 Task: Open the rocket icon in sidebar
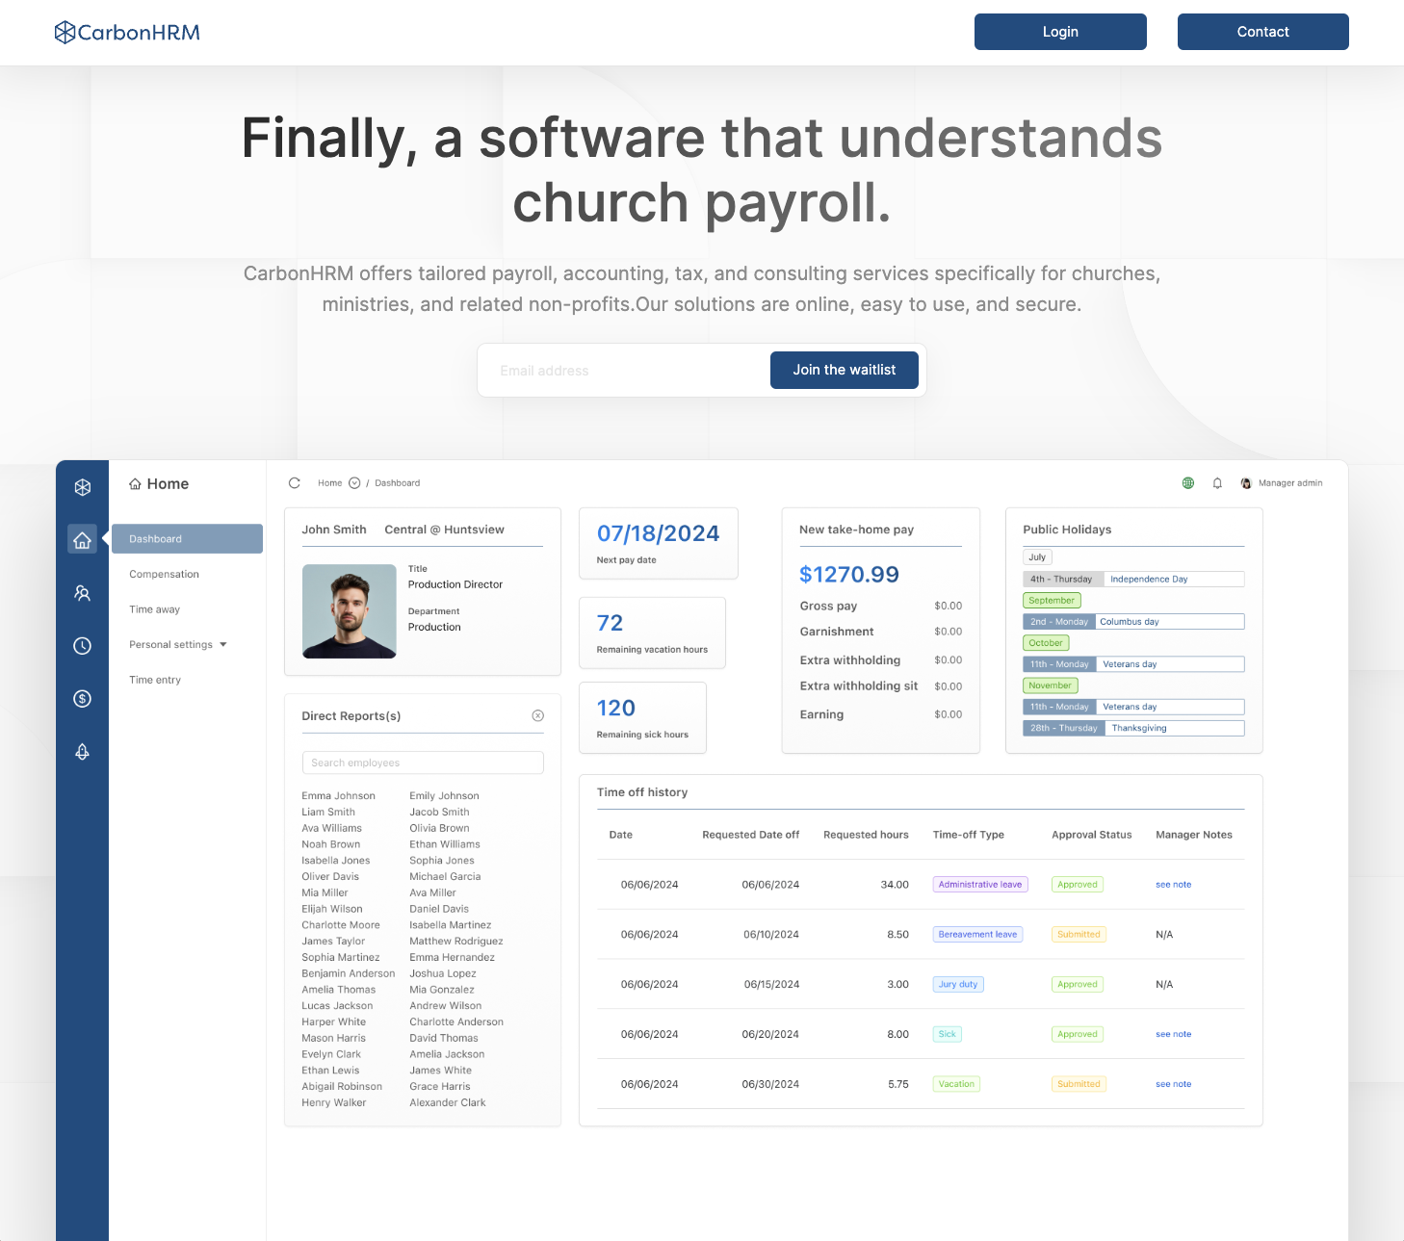point(83,752)
